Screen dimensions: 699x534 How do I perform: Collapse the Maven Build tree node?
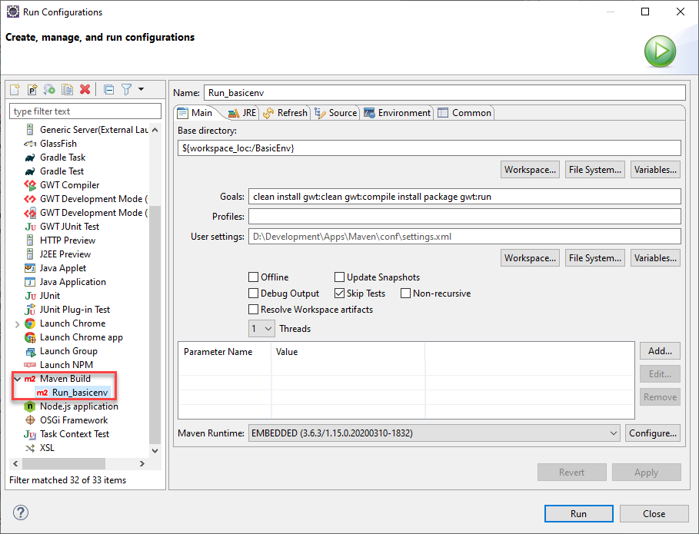(17, 379)
